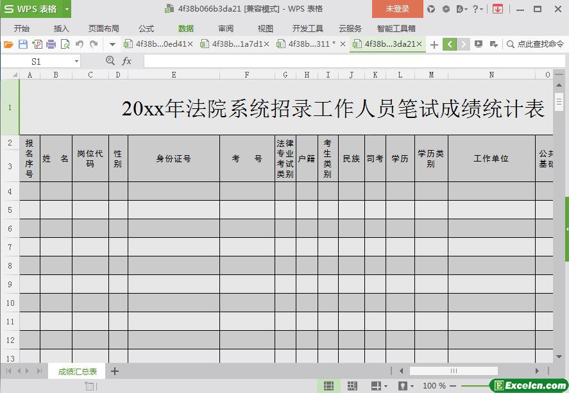Click the Print Preview icon

pos(65,44)
